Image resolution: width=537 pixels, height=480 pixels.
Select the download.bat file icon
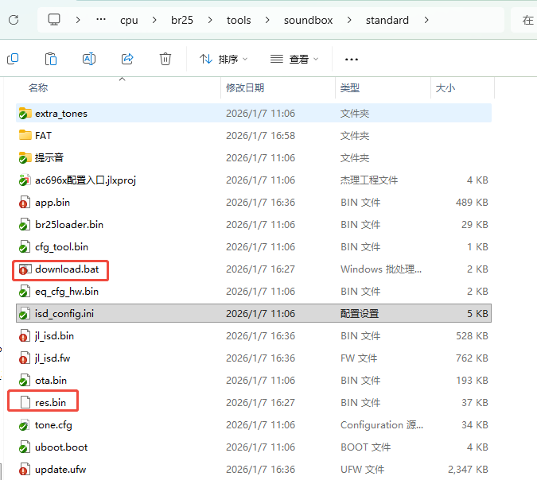(25, 269)
